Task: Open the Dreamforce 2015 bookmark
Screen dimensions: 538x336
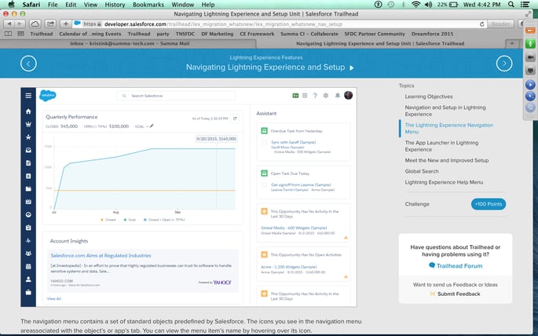Action: tap(432, 34)
